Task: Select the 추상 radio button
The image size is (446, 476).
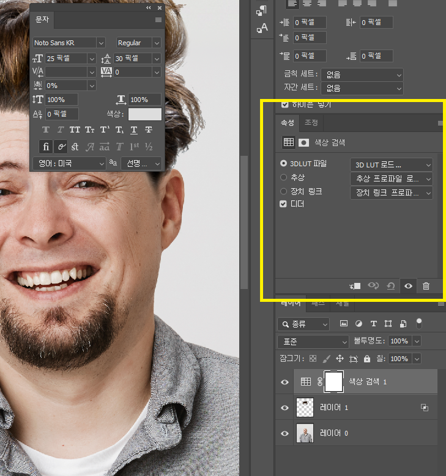Action: [x=283, y=177]
